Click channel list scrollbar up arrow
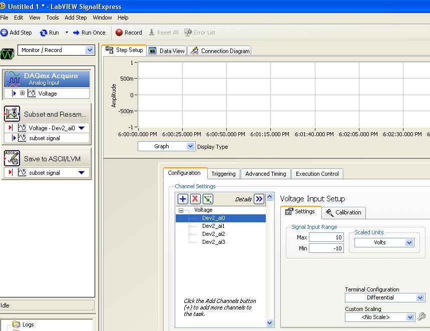 pos(270,197)
